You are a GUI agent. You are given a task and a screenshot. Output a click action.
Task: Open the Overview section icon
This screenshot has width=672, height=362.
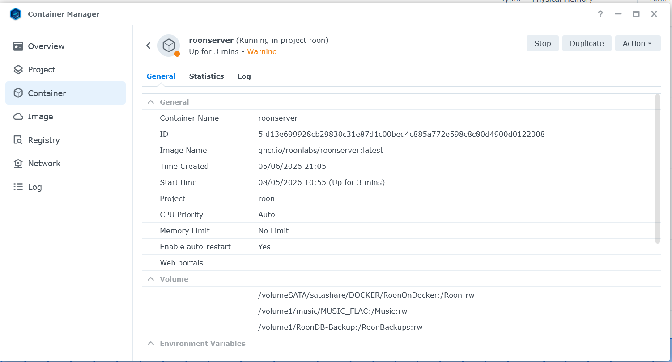click(18, 46)
